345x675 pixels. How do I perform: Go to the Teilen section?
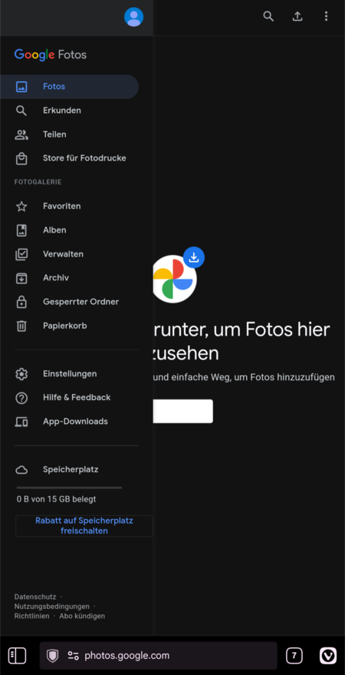click(69, 134)
